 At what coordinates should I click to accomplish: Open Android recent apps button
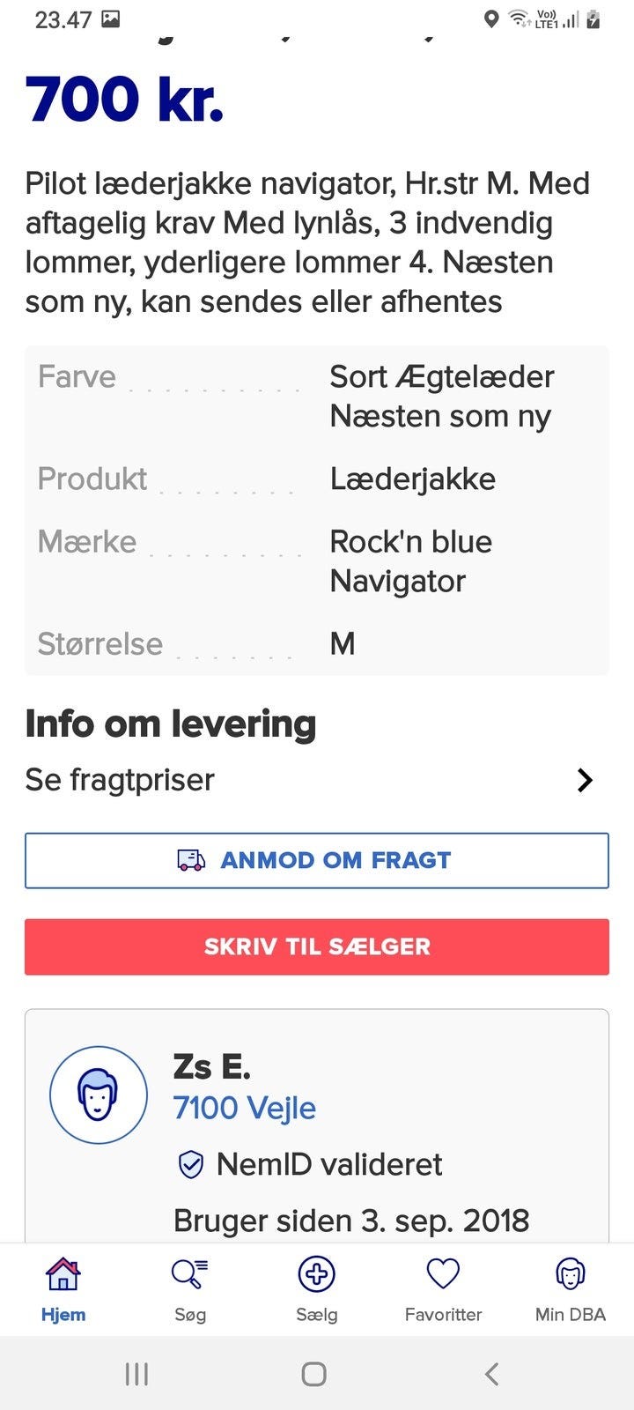pyautogui.click(x=136, y=1374)
